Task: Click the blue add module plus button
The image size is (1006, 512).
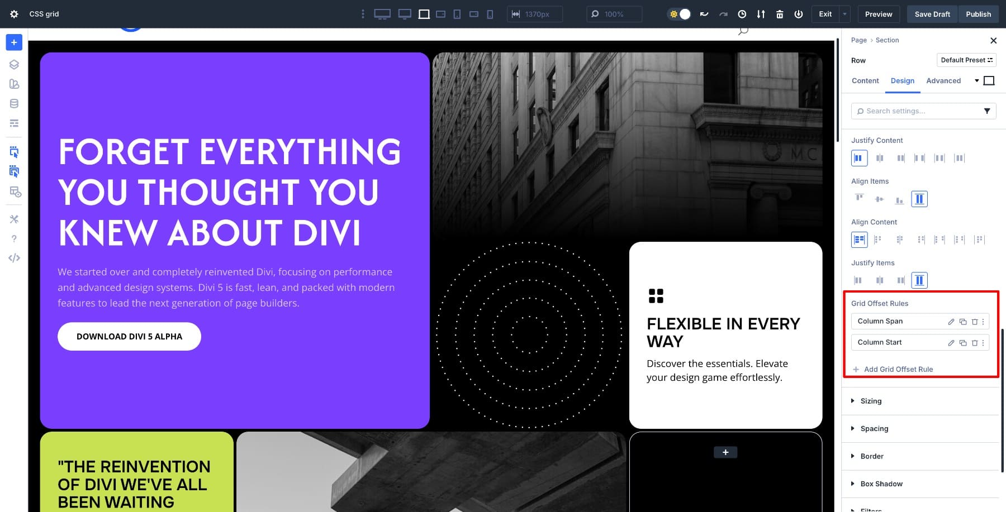Action: (x=14, y=42)
